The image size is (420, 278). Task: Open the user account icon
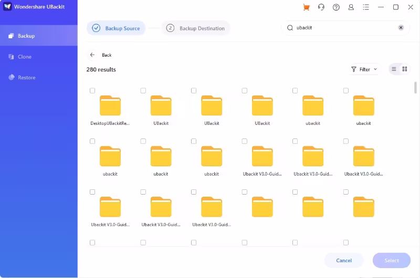[351, 7]
